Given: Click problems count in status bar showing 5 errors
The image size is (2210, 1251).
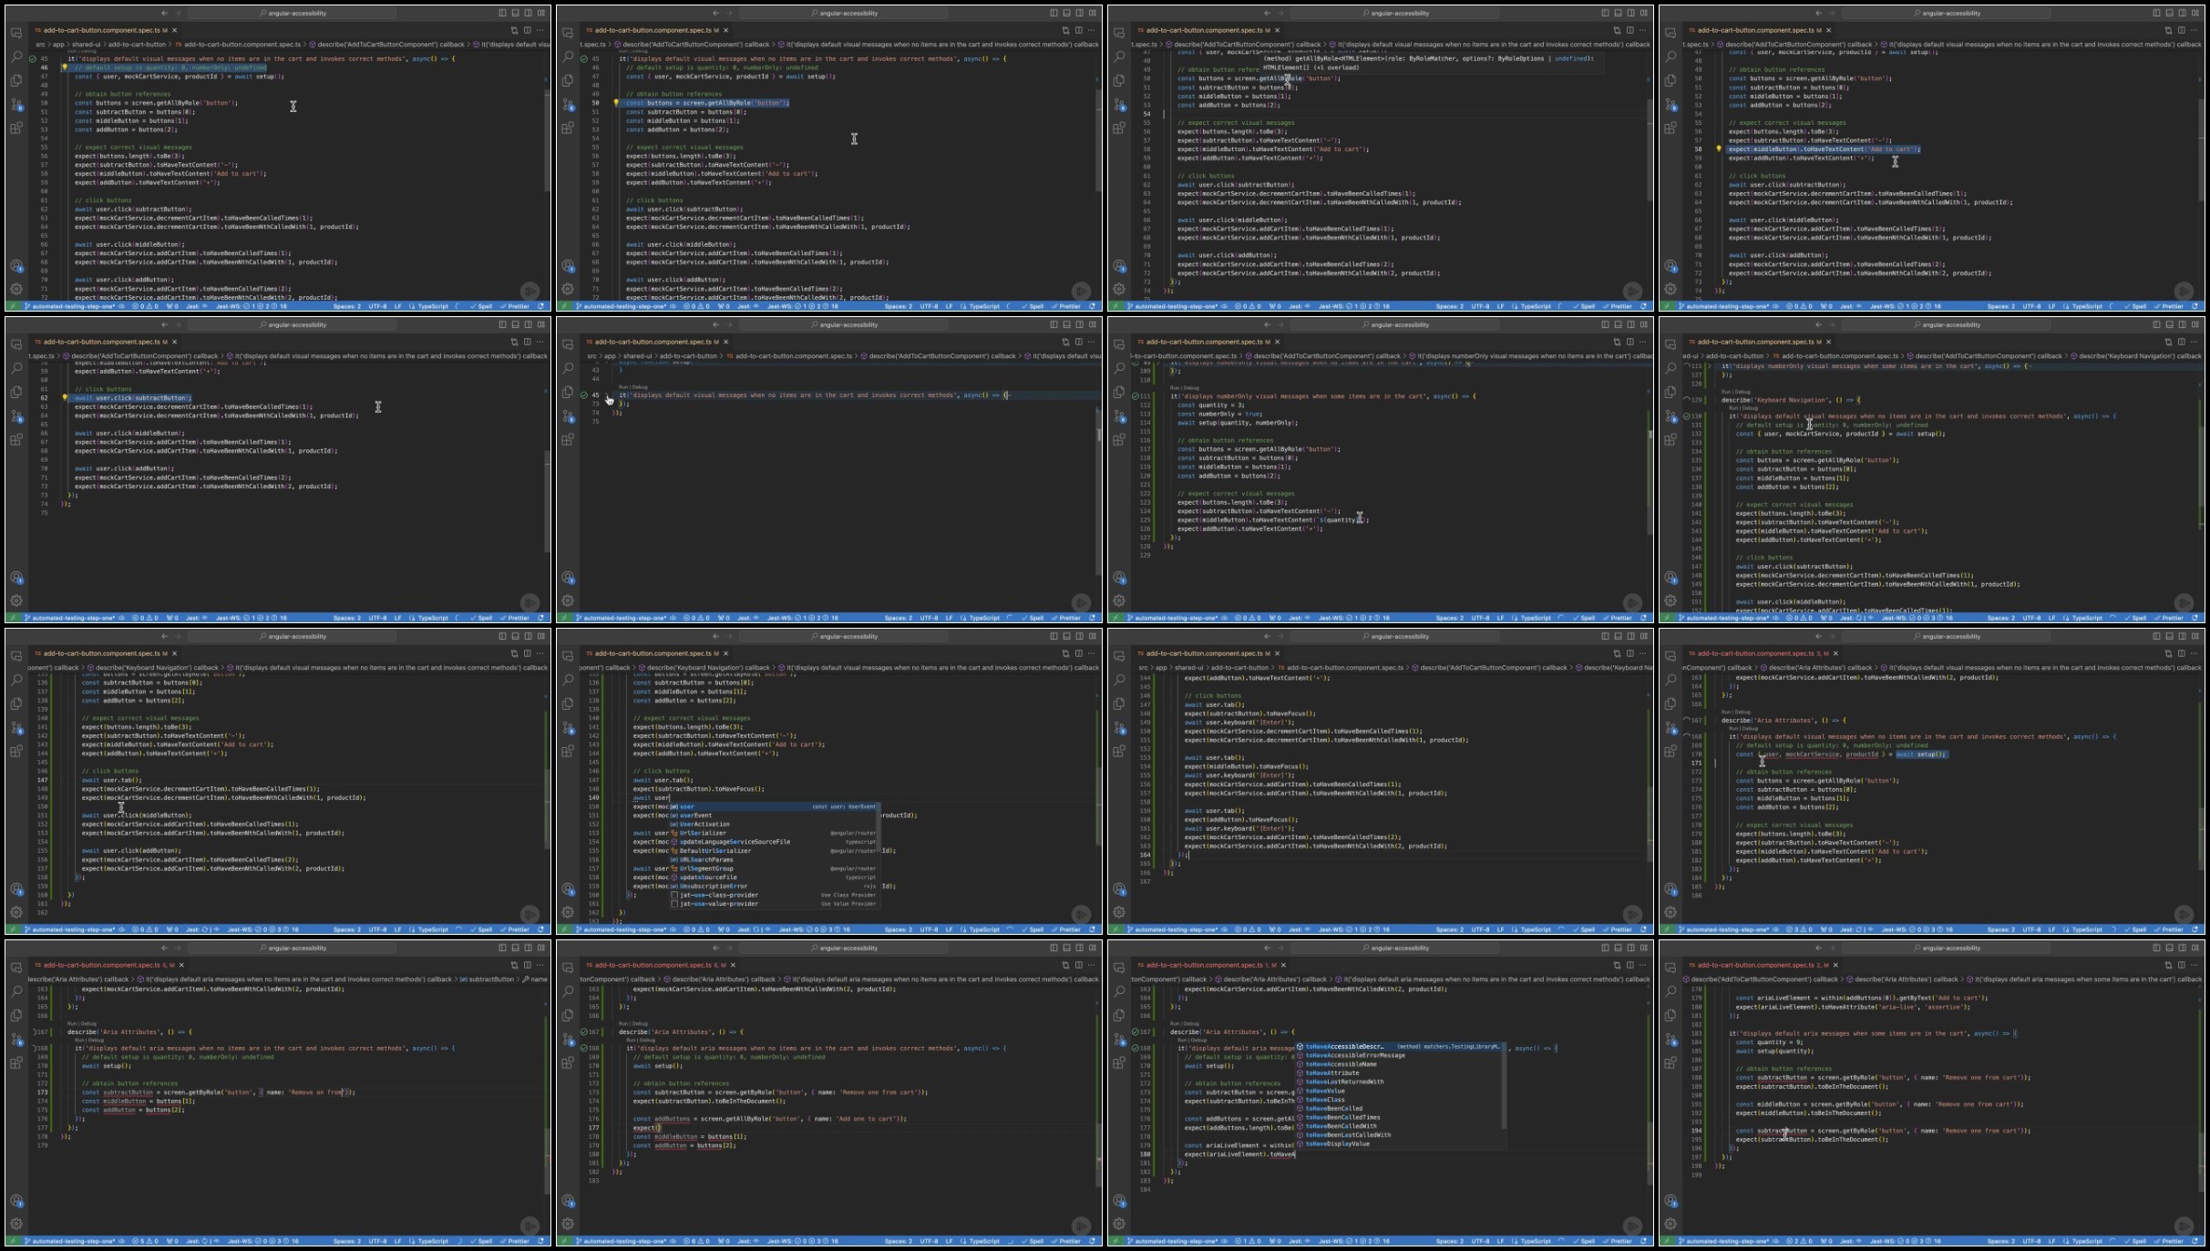Looking at the screenshot, I should (x=145, y=1241).
